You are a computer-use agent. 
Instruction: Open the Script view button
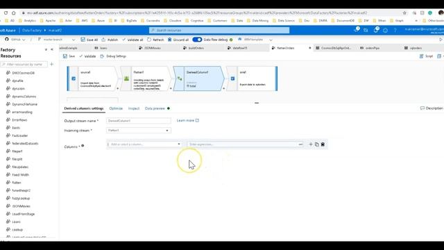426,56
